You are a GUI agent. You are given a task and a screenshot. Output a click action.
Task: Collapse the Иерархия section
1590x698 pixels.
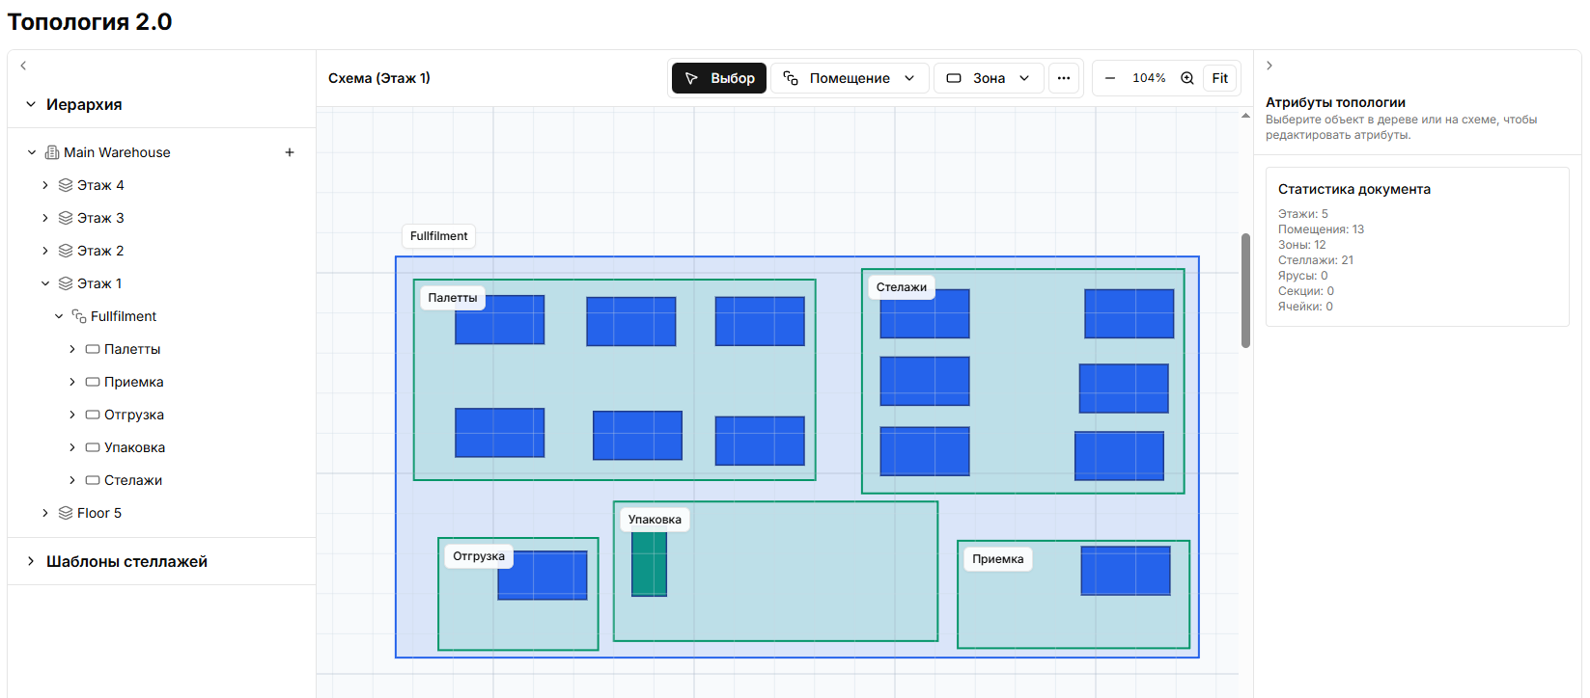point(31,104)
